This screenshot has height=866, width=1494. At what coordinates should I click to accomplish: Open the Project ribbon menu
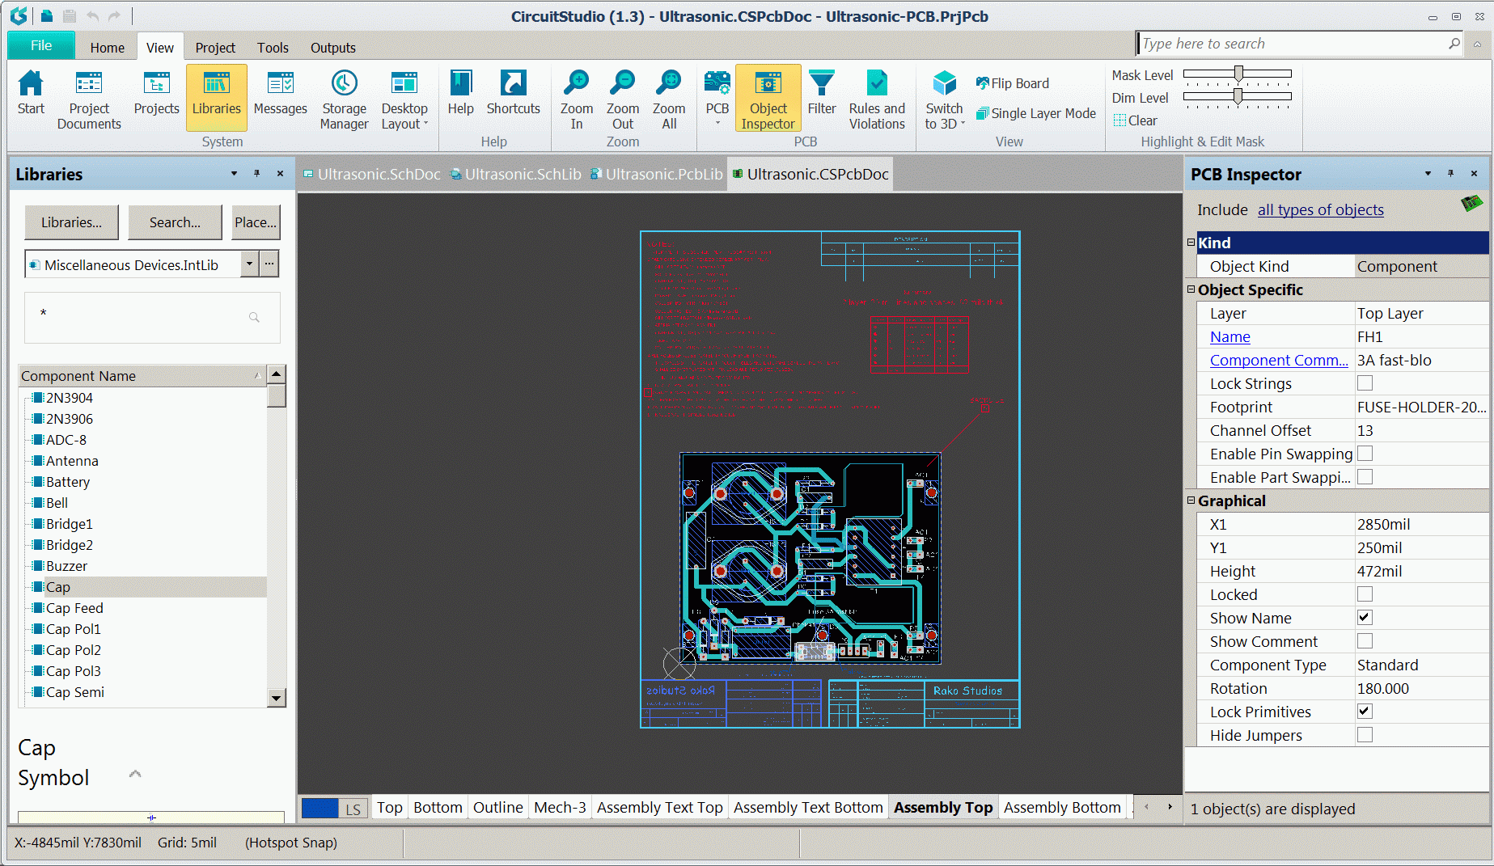click(214, 47)
